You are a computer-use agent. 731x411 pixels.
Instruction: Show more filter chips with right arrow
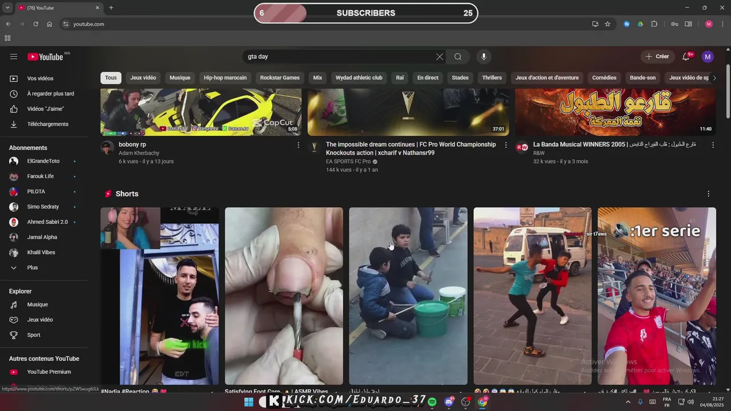click(714, 78)
